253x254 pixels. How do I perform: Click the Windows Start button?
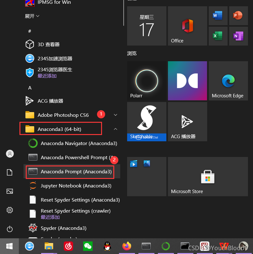point(9,246)
